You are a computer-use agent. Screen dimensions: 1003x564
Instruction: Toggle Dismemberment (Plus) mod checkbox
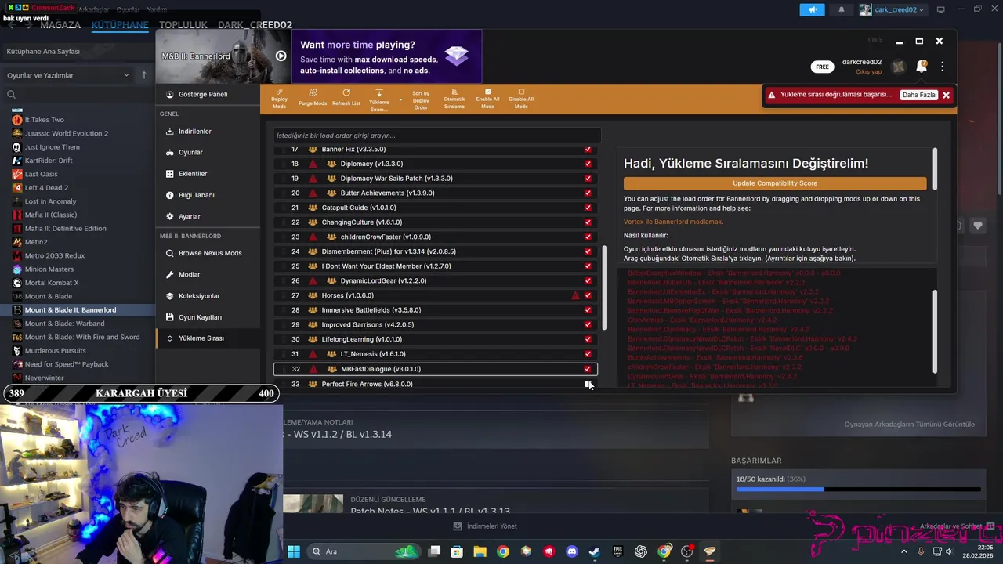pos(588,251)
